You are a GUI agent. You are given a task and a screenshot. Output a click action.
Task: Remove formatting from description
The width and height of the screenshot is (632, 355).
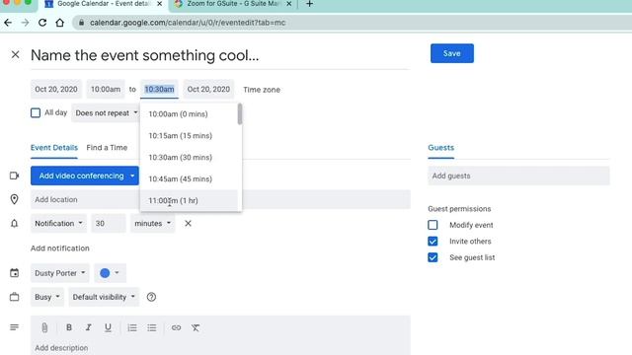click(196, 327)
